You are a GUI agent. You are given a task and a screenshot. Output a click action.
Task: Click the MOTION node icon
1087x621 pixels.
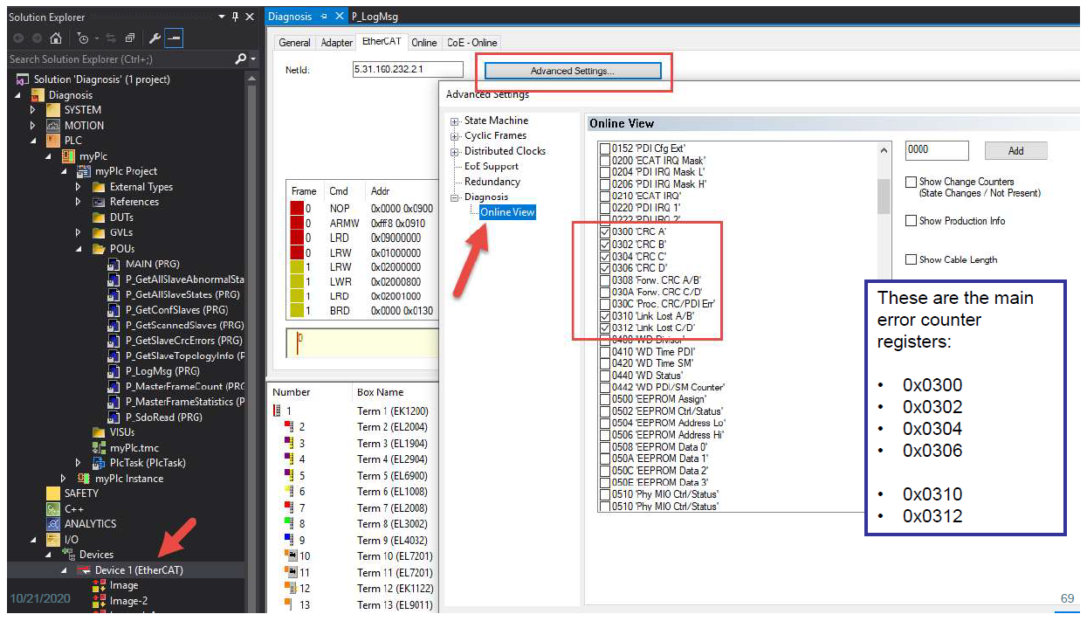click(53, 126)
